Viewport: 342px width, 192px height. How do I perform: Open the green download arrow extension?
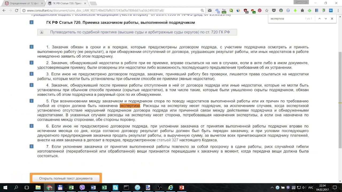coord(295,10)
